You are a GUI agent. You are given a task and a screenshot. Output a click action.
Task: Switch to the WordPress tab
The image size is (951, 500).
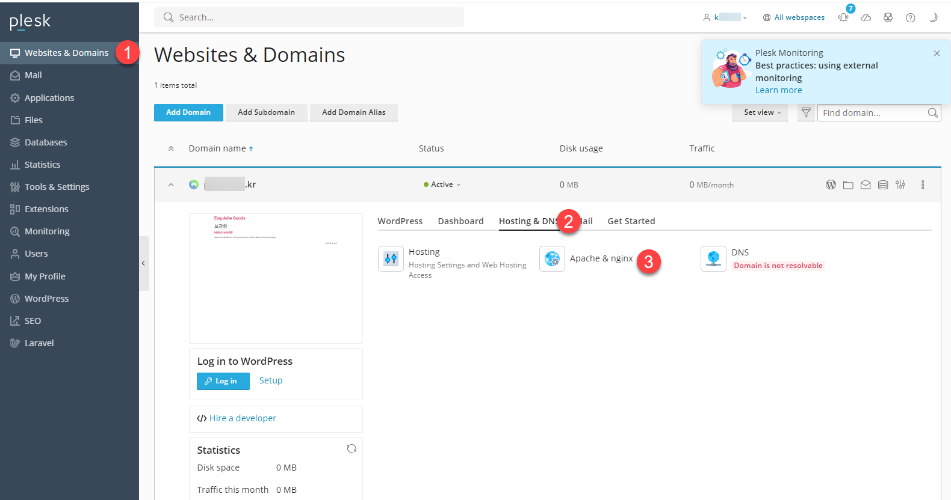pyautogui.click(x=400, y=221)
